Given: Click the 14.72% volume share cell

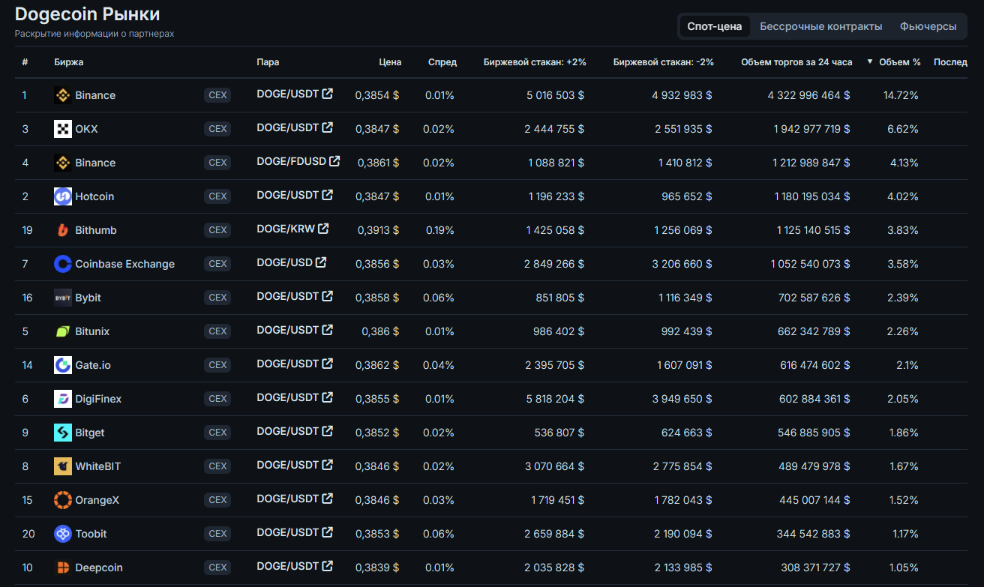Looking at the screenshot, I should coord(901,95).
